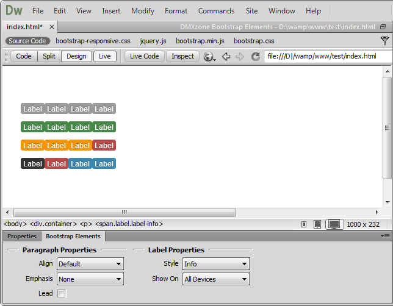
Task: Click the file address input field
Action: point(328,56)
